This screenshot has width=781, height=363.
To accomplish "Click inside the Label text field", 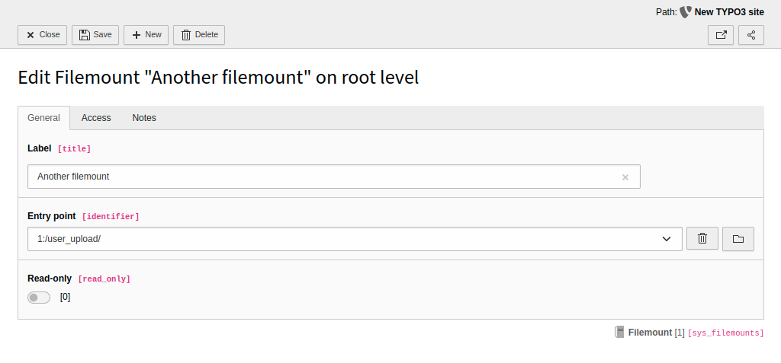I will point(320,177).
